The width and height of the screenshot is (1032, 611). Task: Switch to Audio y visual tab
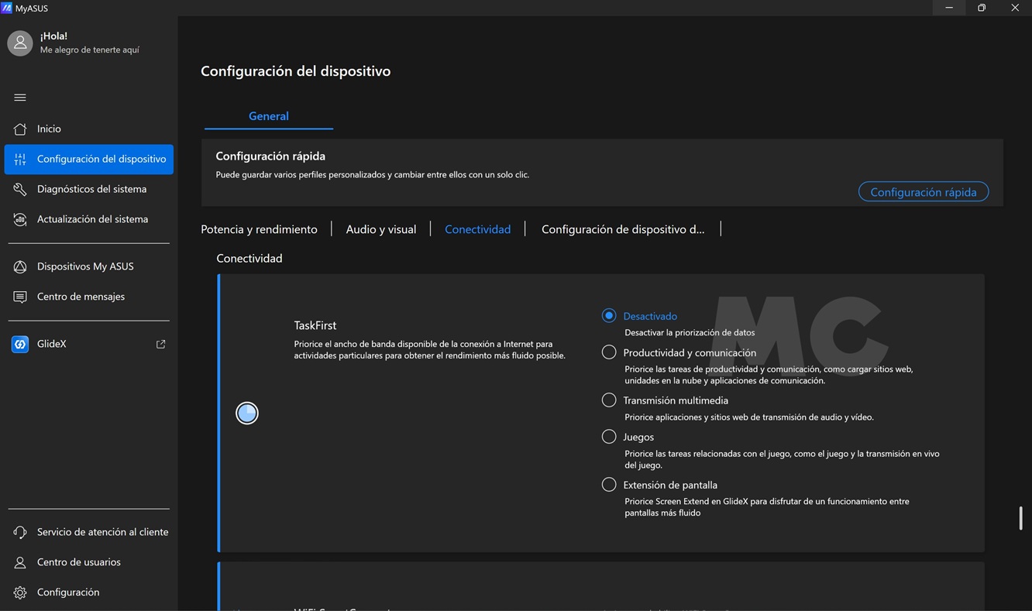click(380, 229)
